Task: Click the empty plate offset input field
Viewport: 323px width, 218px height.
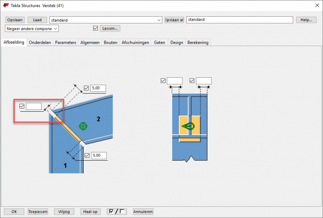Action: 34,106
